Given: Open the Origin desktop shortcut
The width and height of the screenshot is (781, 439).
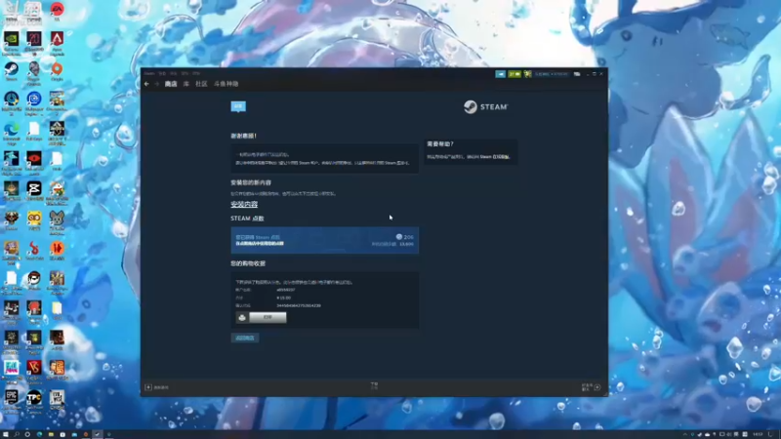Looking at the screenshot, I should coord(57,71).
